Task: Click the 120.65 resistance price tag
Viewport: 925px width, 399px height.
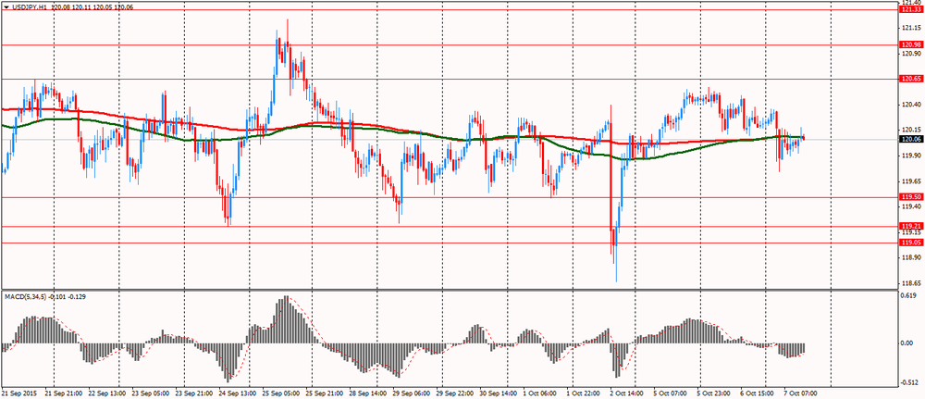Action: coord(910,79)
